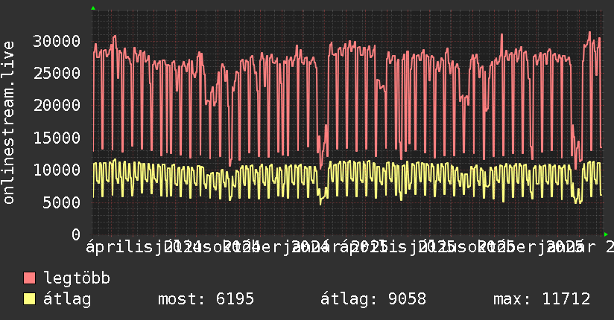Click the "most: 6195" statistic

[x=206, y=299]
